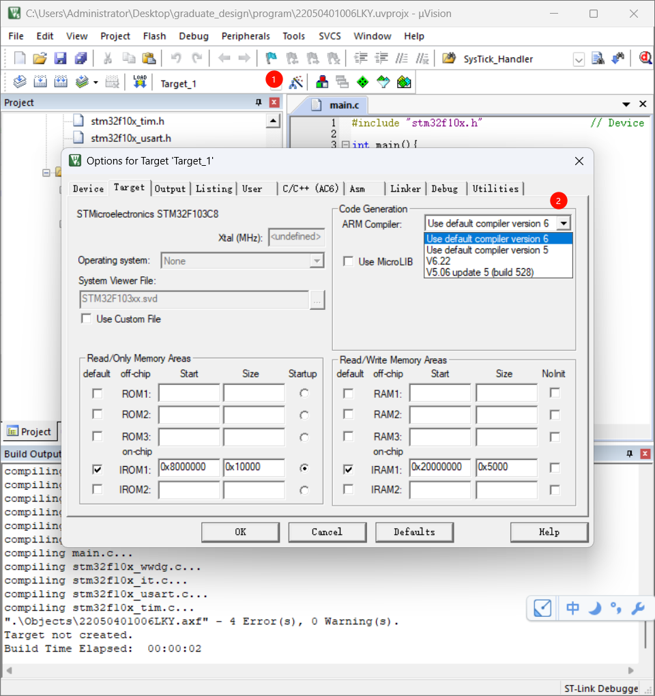Viewport: 655px width, 696px height.
Task: Build target with the Build icon
Action: click(40, 82)
